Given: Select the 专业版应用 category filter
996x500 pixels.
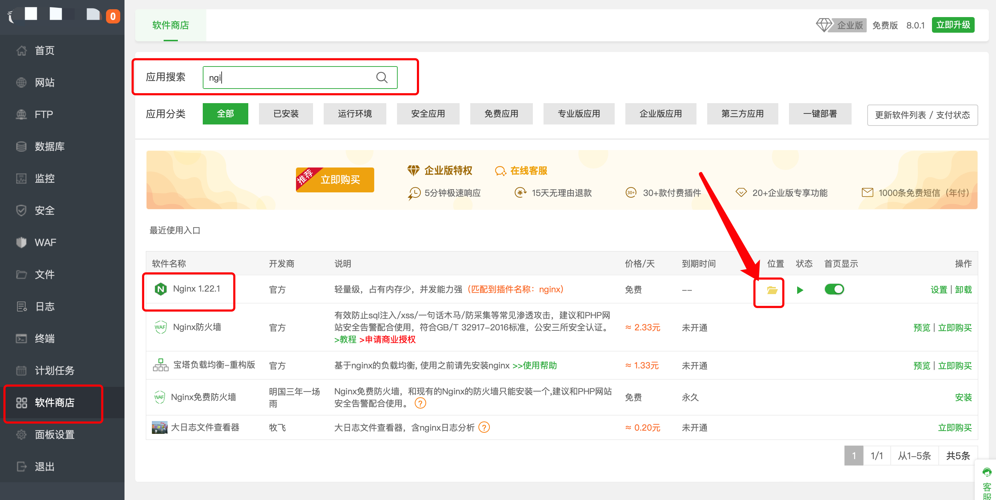Looking at the screenshot, I should click(x=579, y=113).
